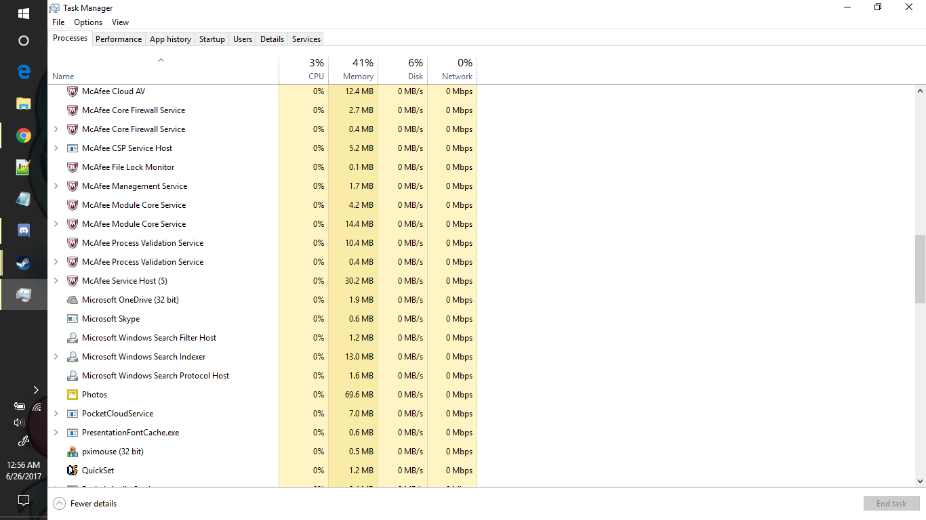Click the scrollbar down arrow
The height and width of the screenshot is (520, 926).
click(920, 481)
